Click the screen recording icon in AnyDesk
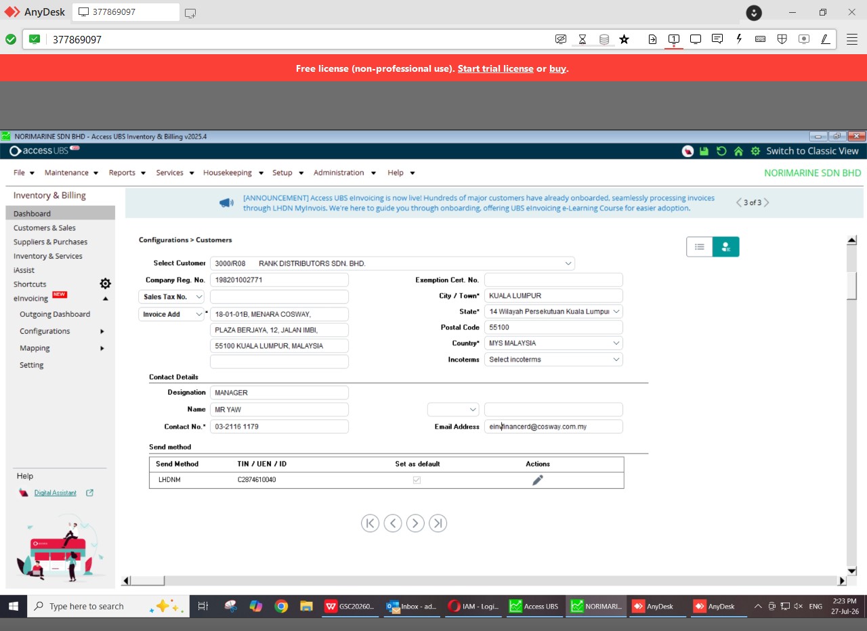 804,39
